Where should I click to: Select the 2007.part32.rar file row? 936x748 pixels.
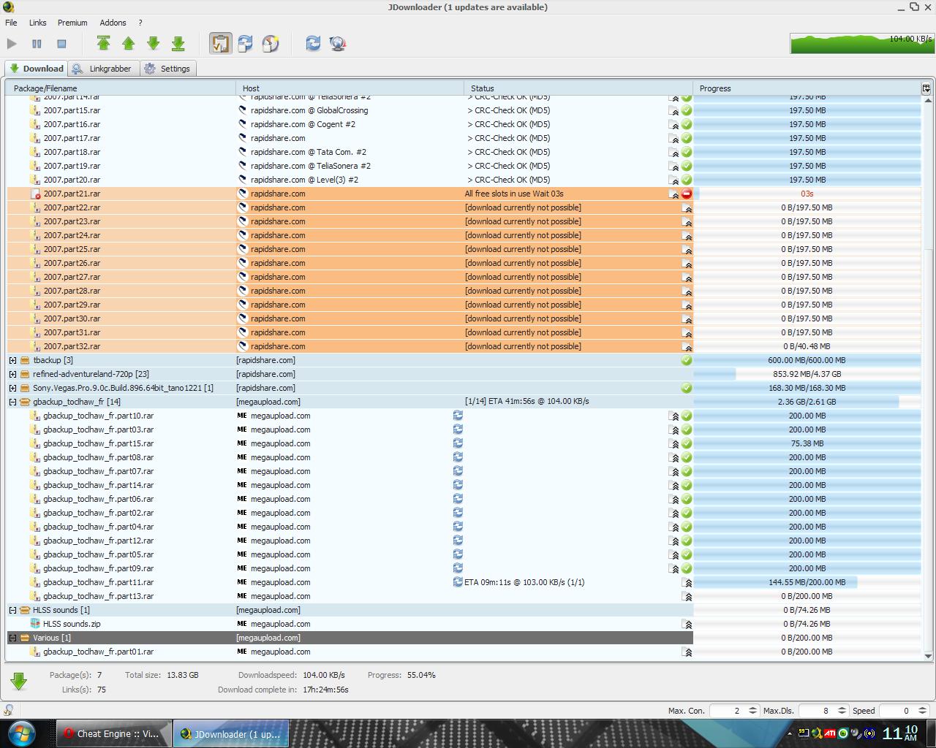tap(464, 346)
